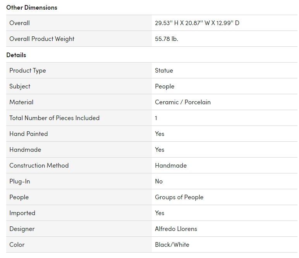Click the Subject row label

coord(20,86)
